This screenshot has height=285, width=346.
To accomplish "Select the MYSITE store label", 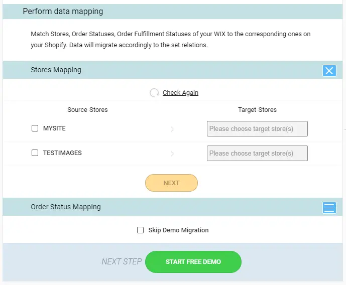I will click(54, 128).
